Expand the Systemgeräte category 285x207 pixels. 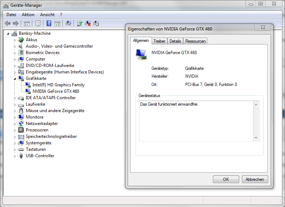[x=15, y=143]
